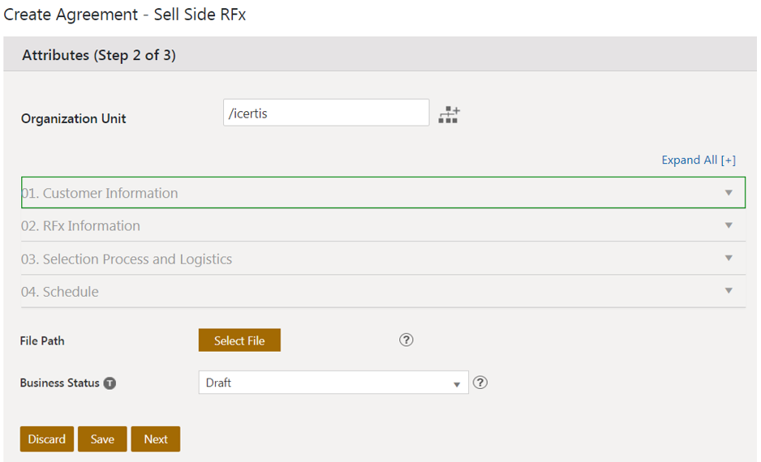Click the T info icon beside Business Status
The height and width of the screenshot is (462, 761).
click(110, 383)
